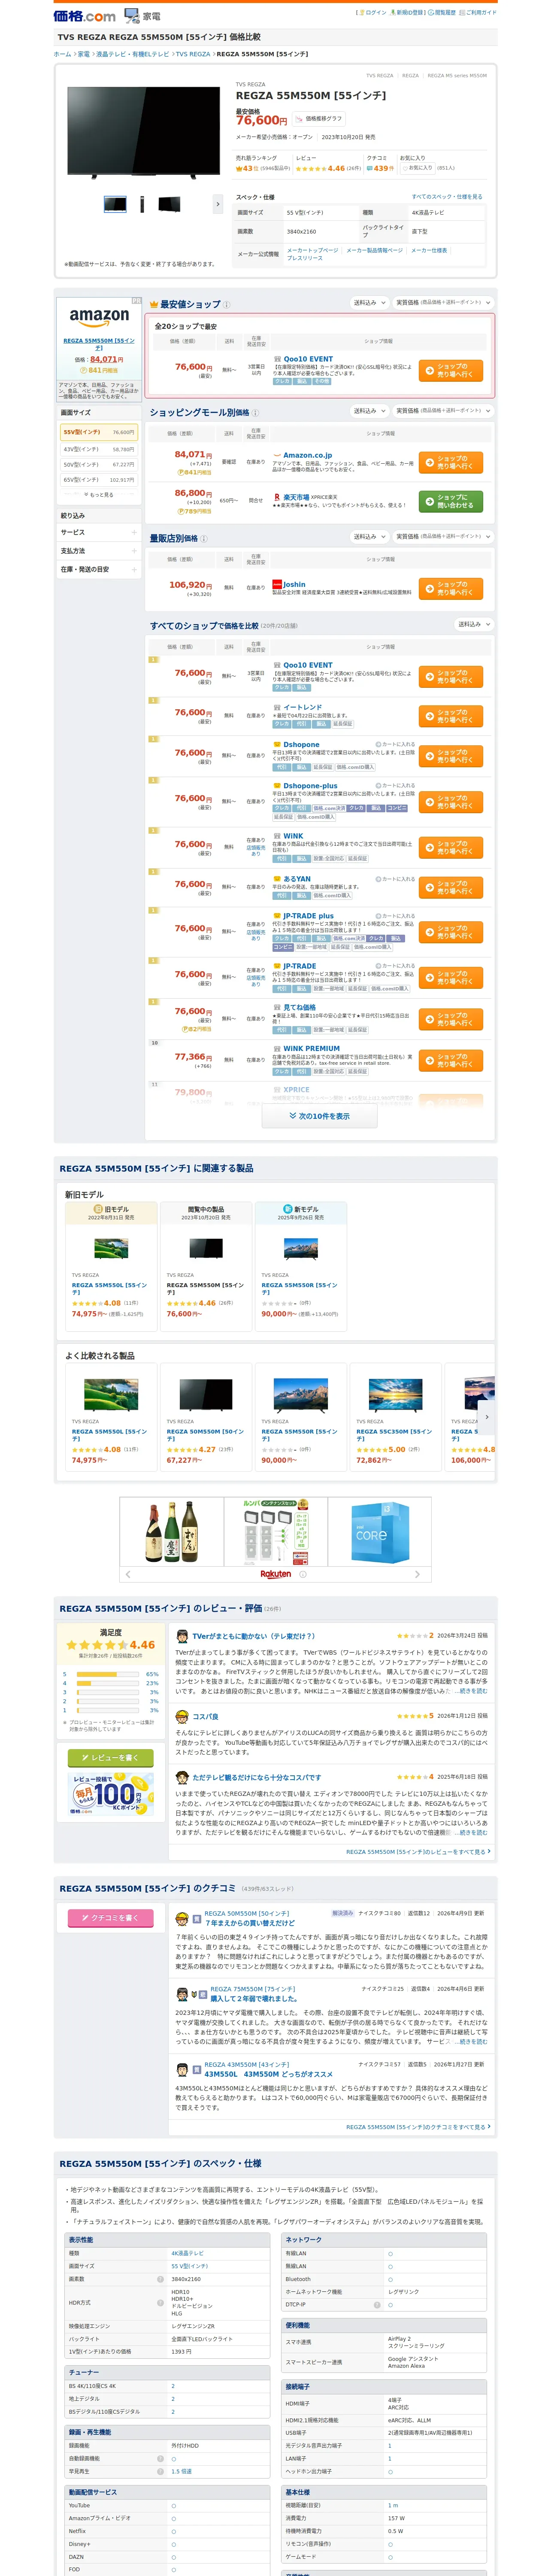The height and width of the screenshot is (2576, 551).
Task: Show help icon beside 量販店別価格
Action: click(x=204, y=539)
